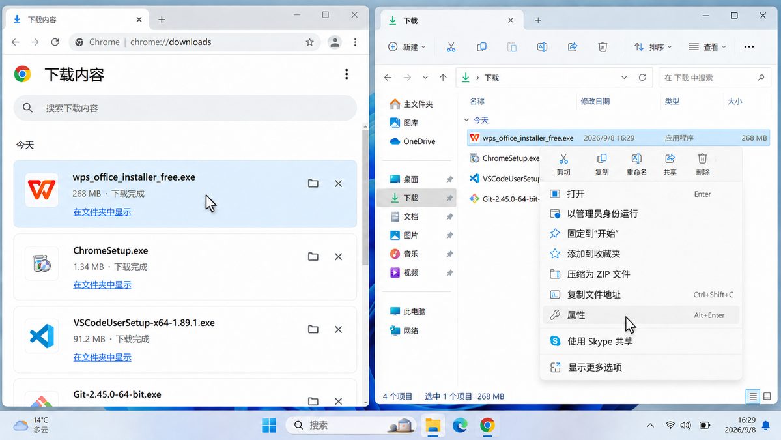The width and height of the screenshot is (781, 440).
Task: Click 复制 in the context menu
Action: (602, 165)
